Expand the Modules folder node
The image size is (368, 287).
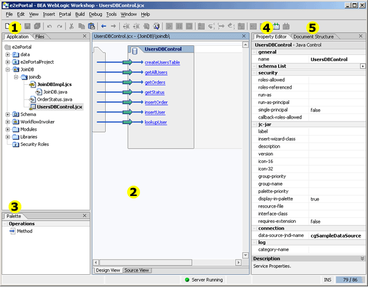coord(8,129)
